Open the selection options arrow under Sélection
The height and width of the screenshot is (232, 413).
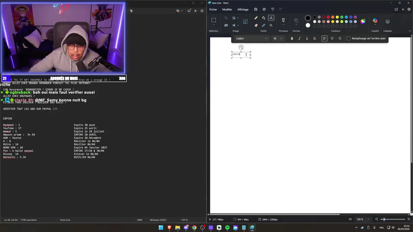(x=214, y=25)
